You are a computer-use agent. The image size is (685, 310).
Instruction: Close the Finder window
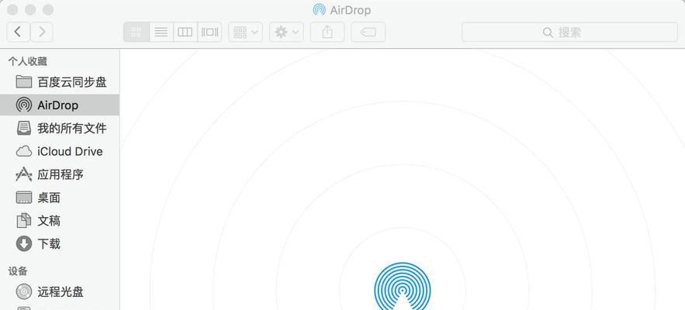12,9
